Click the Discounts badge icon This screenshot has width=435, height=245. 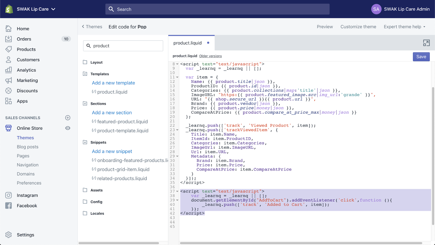(x=8, y=91)
